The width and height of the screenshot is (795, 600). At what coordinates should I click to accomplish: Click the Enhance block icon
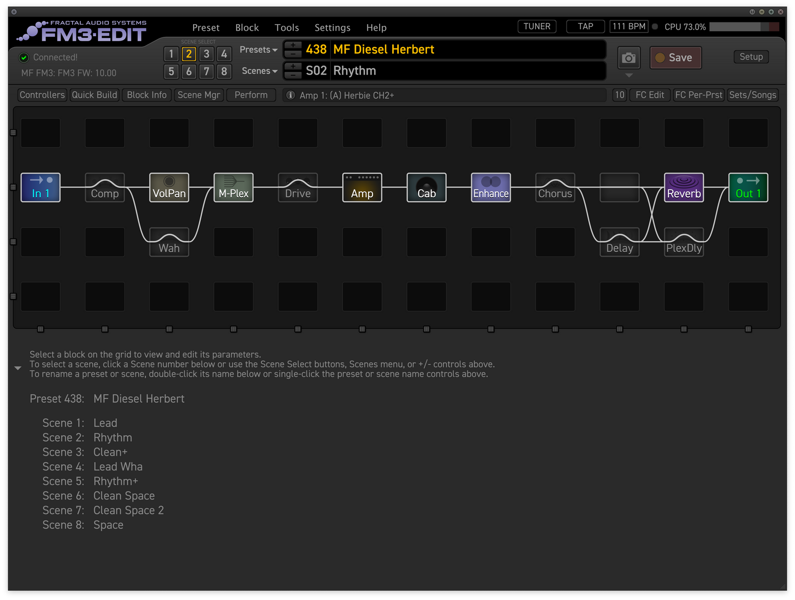point(491,187)
